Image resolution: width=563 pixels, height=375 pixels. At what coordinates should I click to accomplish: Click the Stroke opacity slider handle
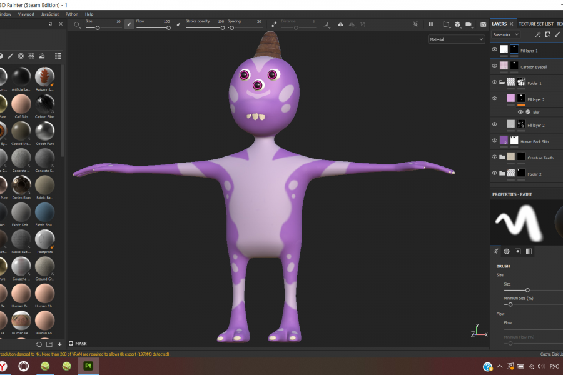coord(221,27)
